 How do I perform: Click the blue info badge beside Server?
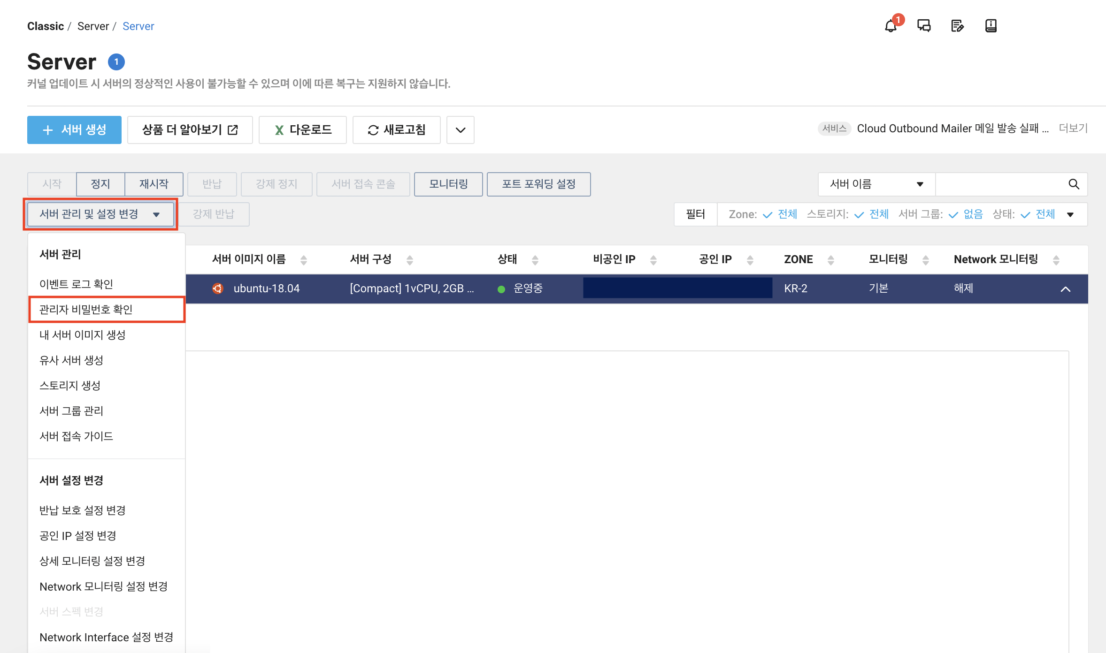[x=116, y=62]
